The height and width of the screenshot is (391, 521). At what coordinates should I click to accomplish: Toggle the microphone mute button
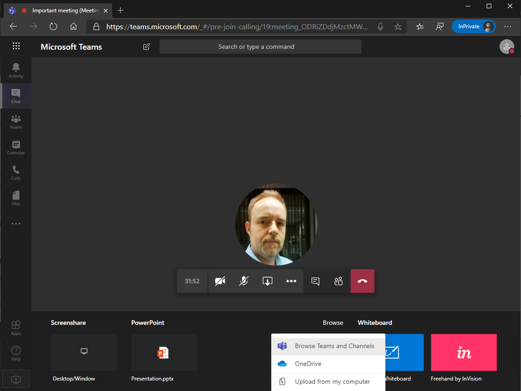coord(244,282)
